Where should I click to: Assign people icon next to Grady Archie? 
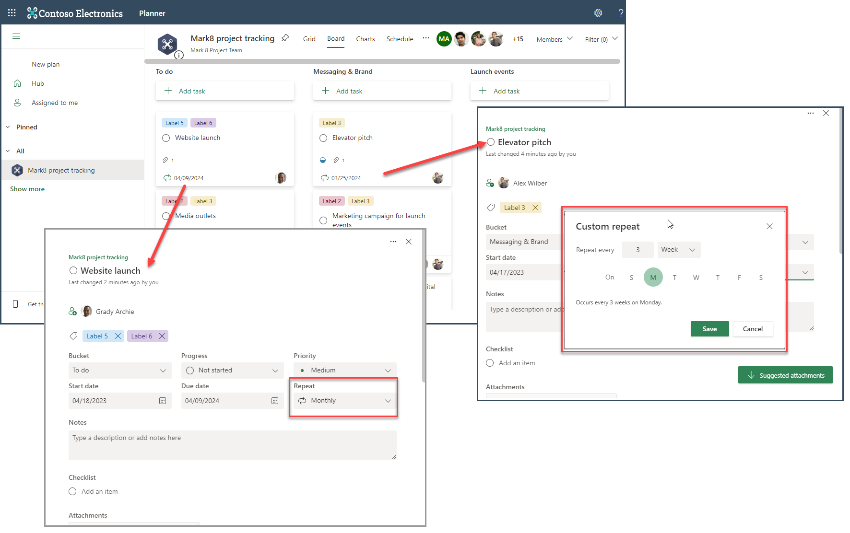(x=73, y=312)
